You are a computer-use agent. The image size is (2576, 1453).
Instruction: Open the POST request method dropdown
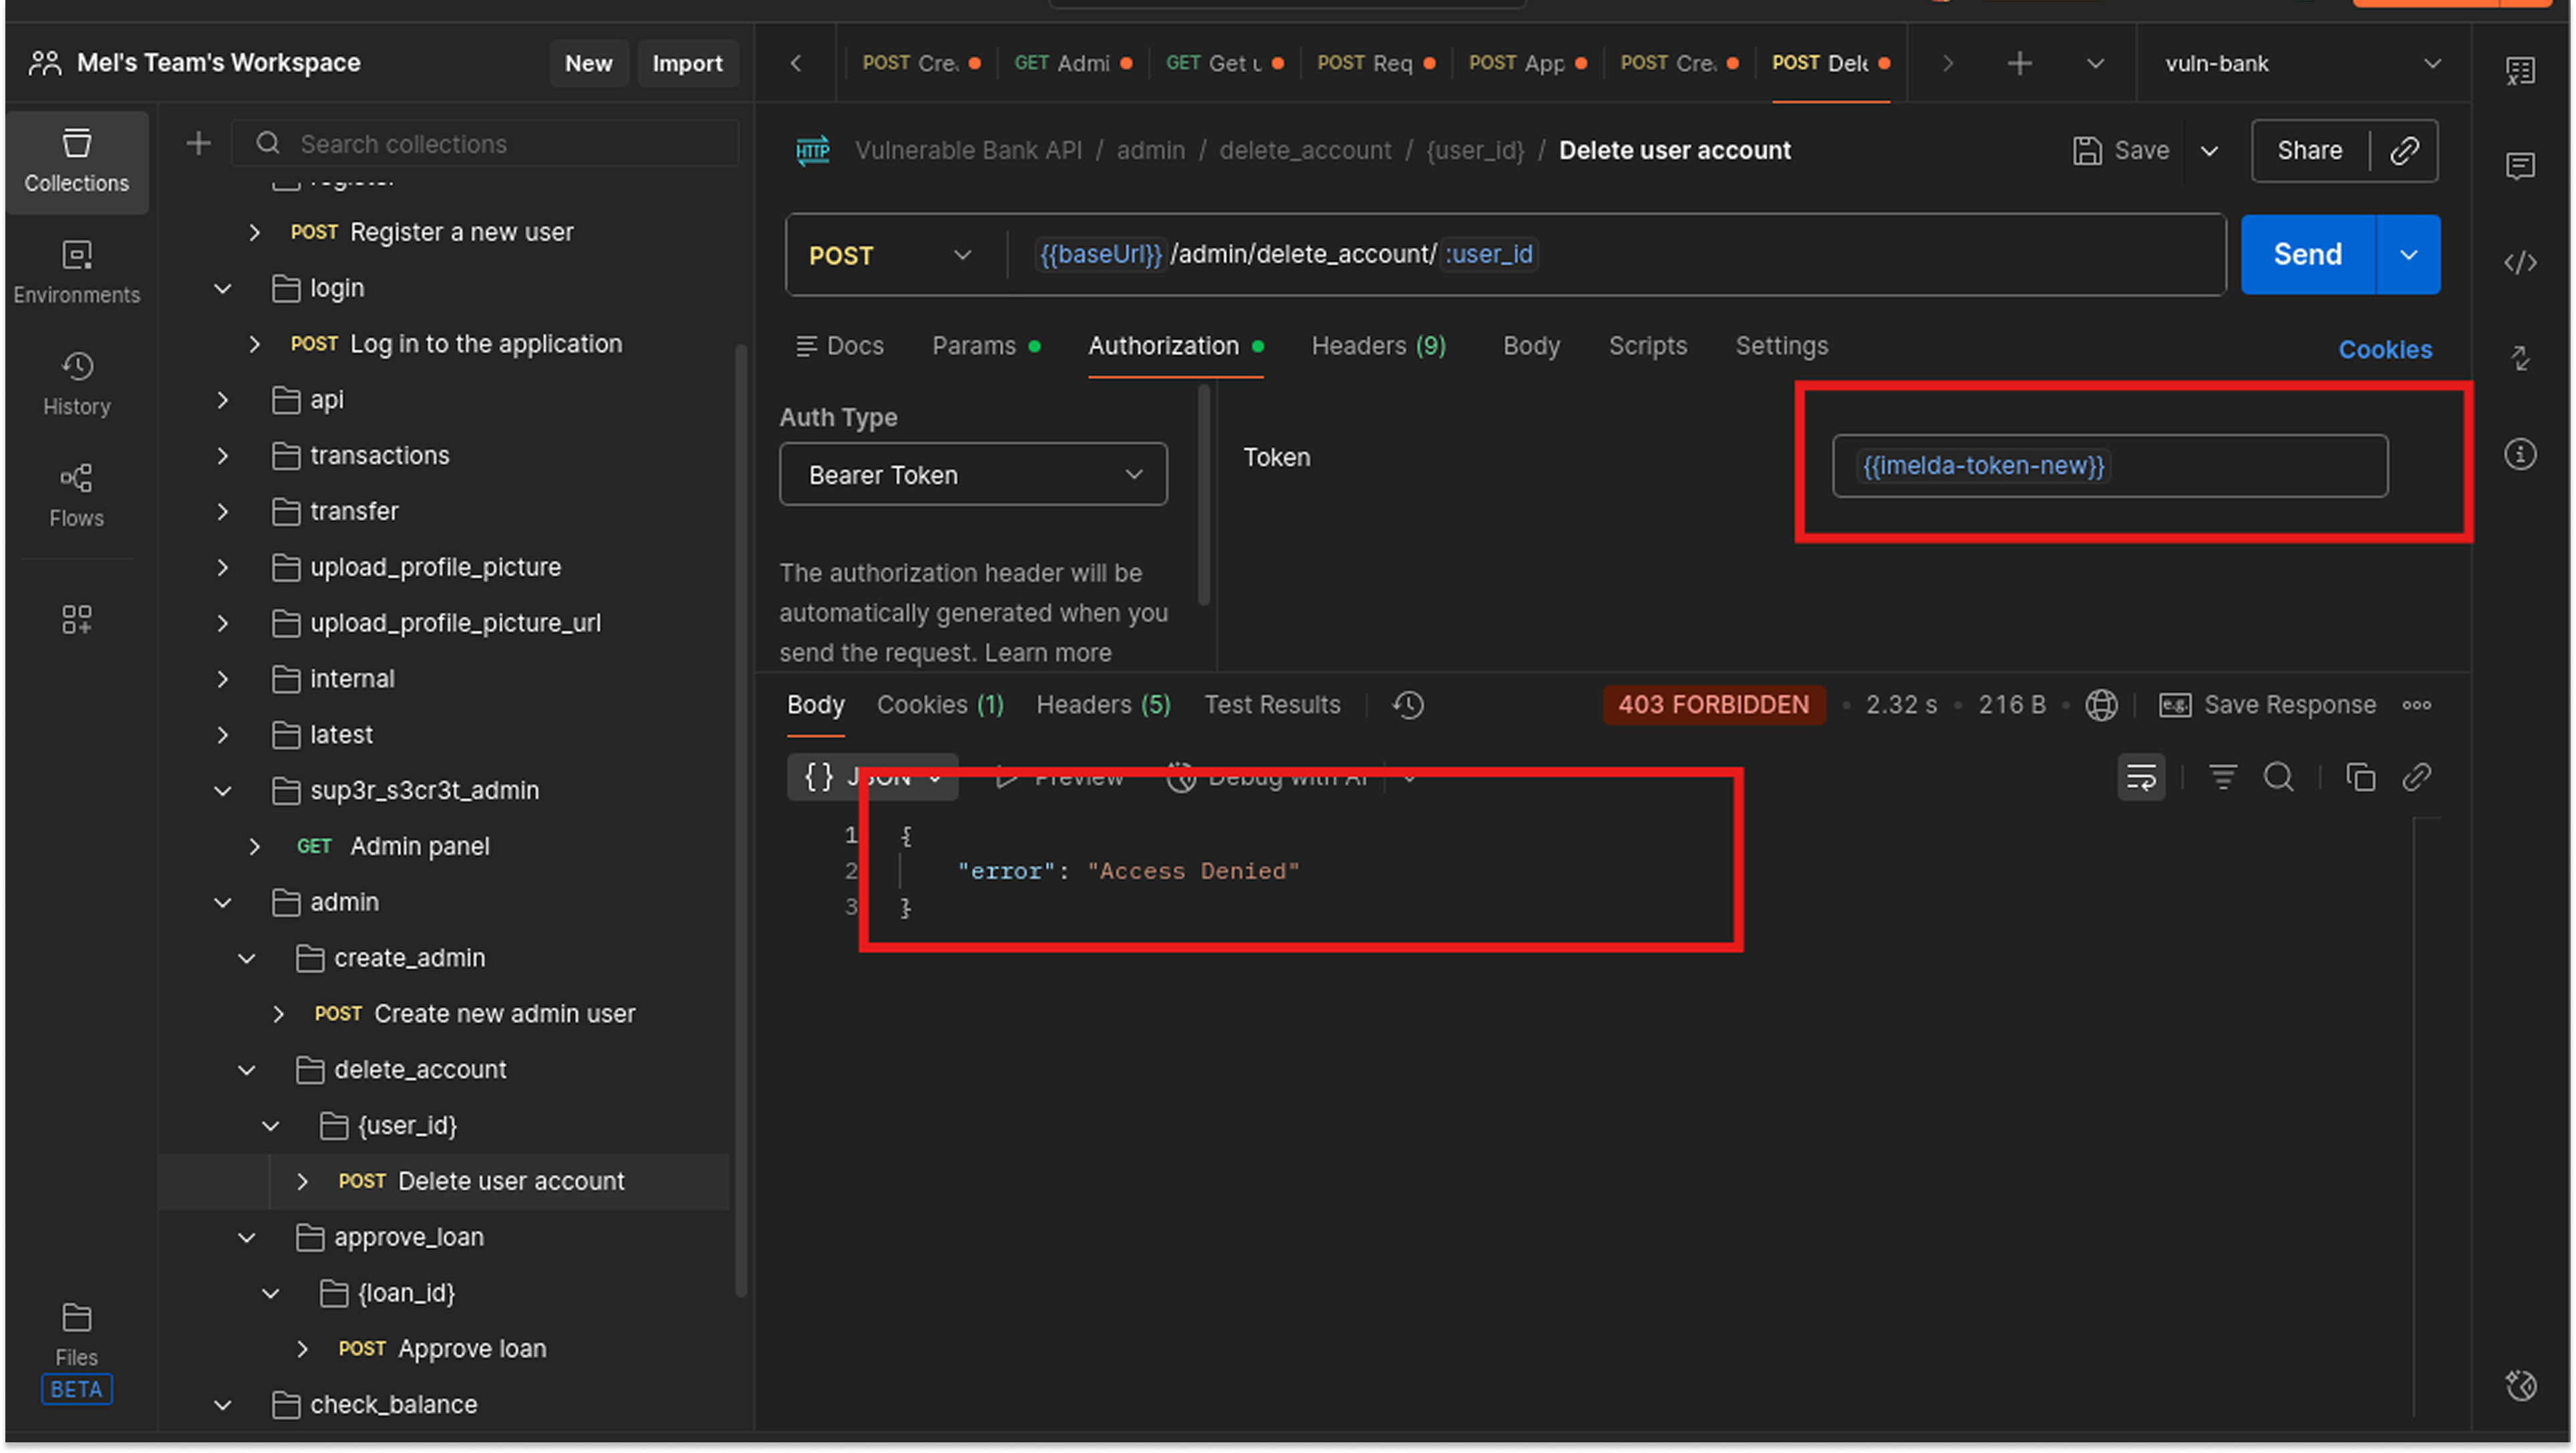coord(890,255)
